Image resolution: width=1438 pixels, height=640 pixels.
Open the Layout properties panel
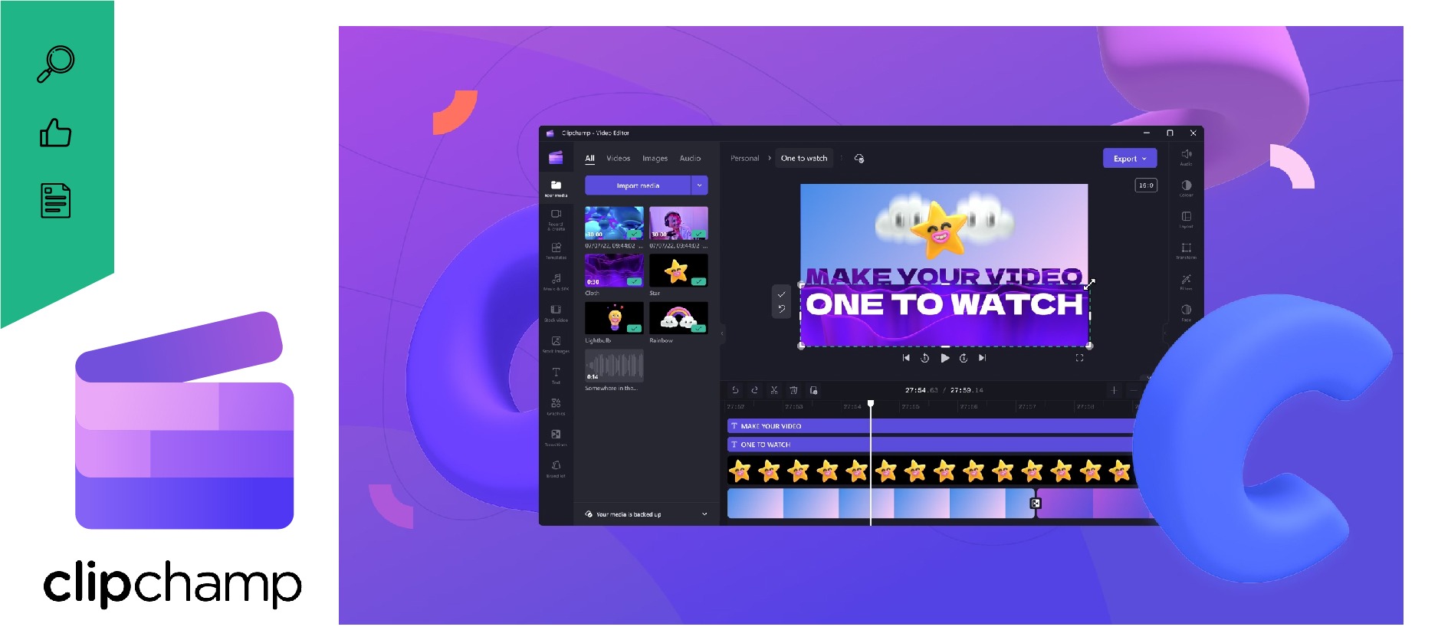pyautogui.click(x=1186, y=219)
